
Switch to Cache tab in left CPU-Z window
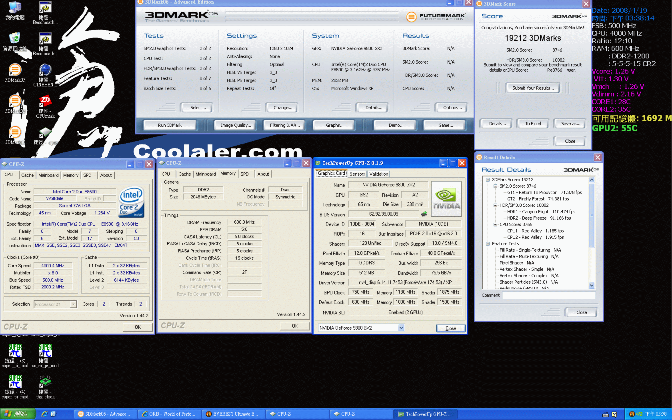28,175
